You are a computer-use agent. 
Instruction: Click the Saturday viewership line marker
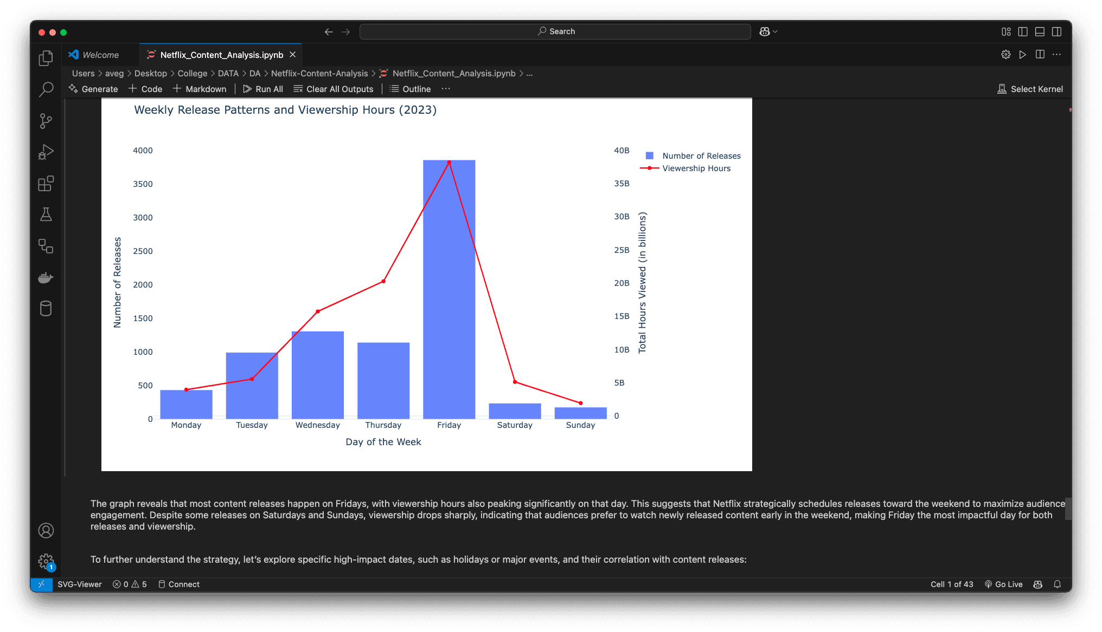click(515, 382)
